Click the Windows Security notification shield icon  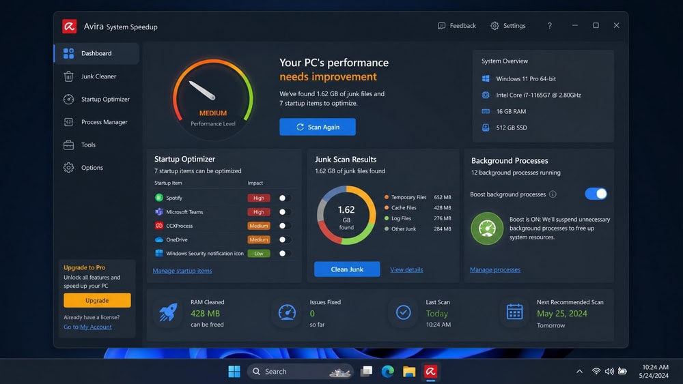click(159, 253)
